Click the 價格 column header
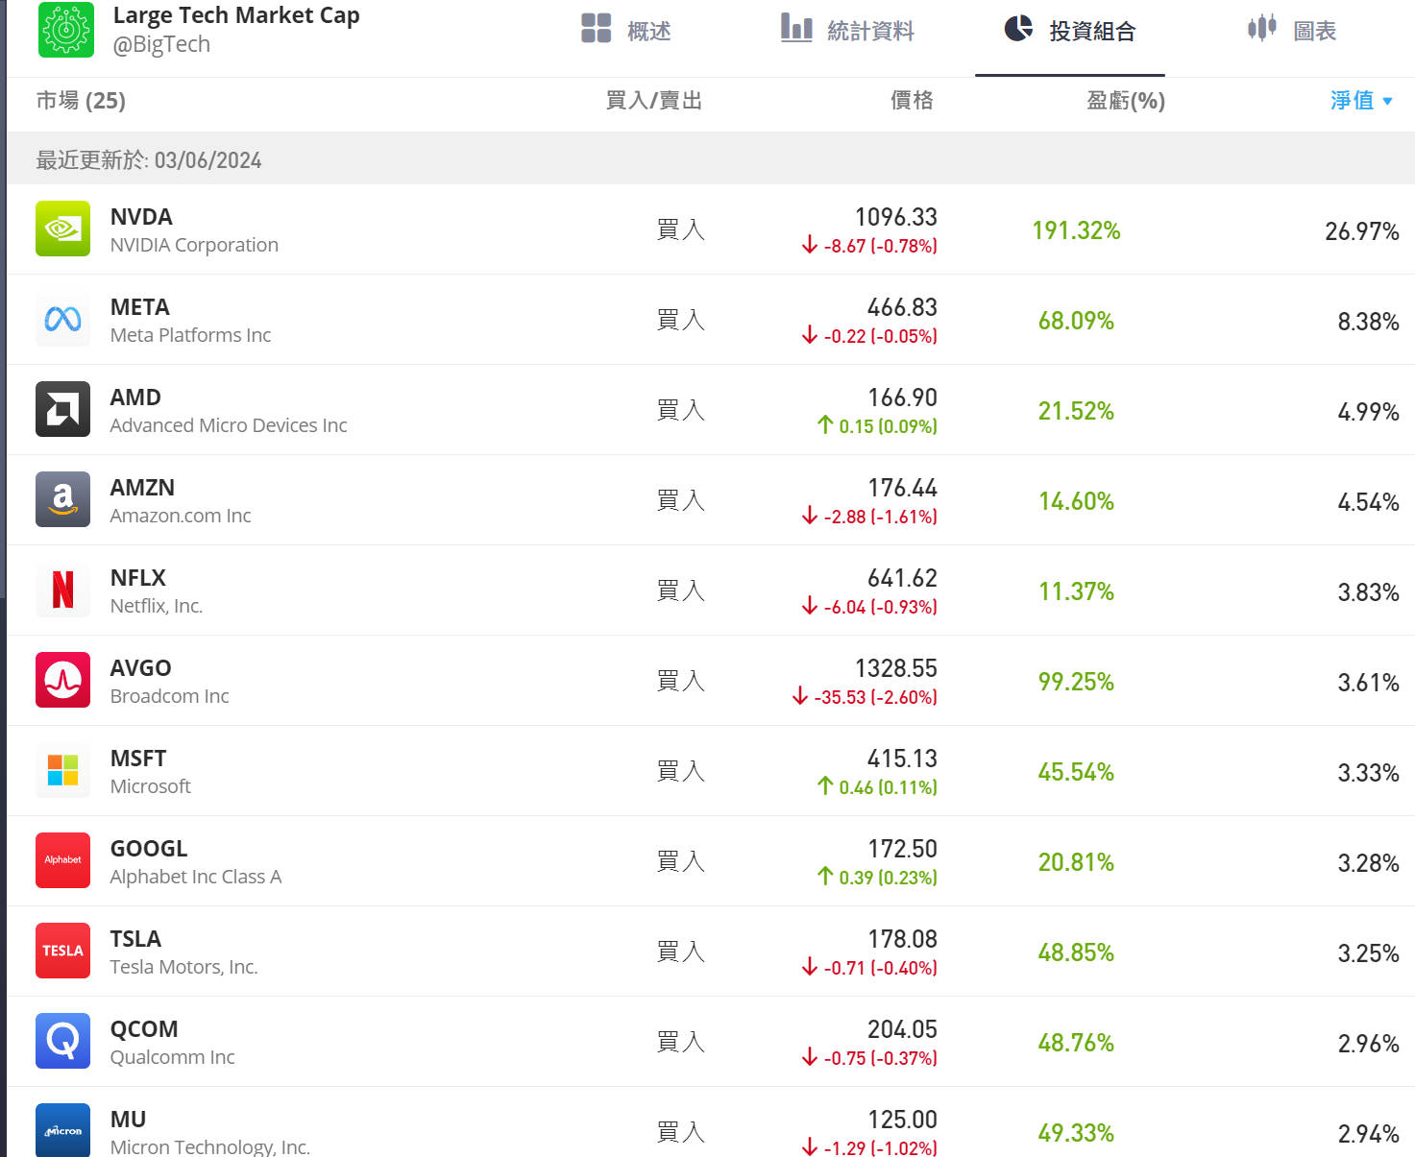 coord(912,101)
